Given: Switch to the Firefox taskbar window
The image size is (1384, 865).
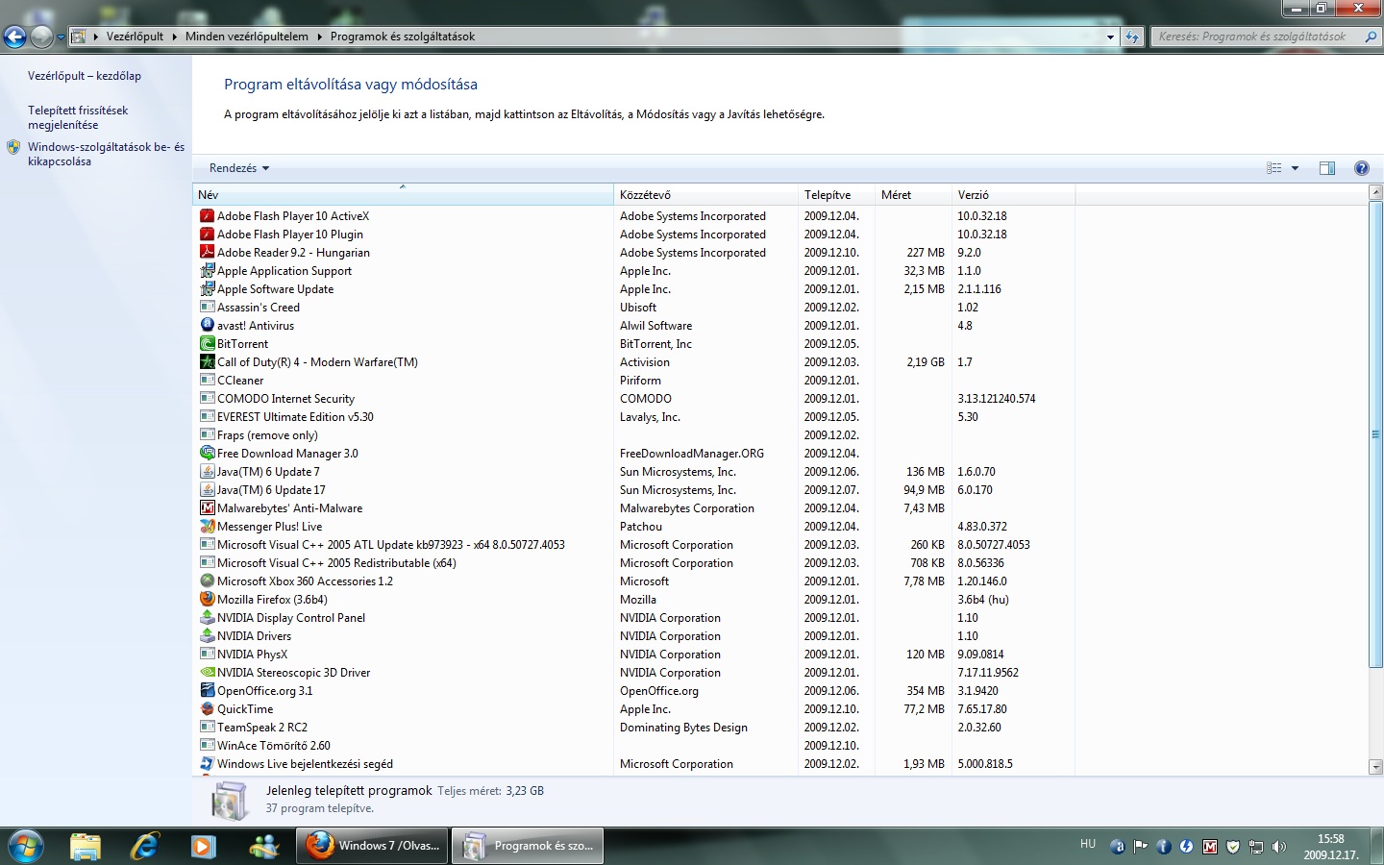Looking at the screenshot, I should (x=373, y=846).
